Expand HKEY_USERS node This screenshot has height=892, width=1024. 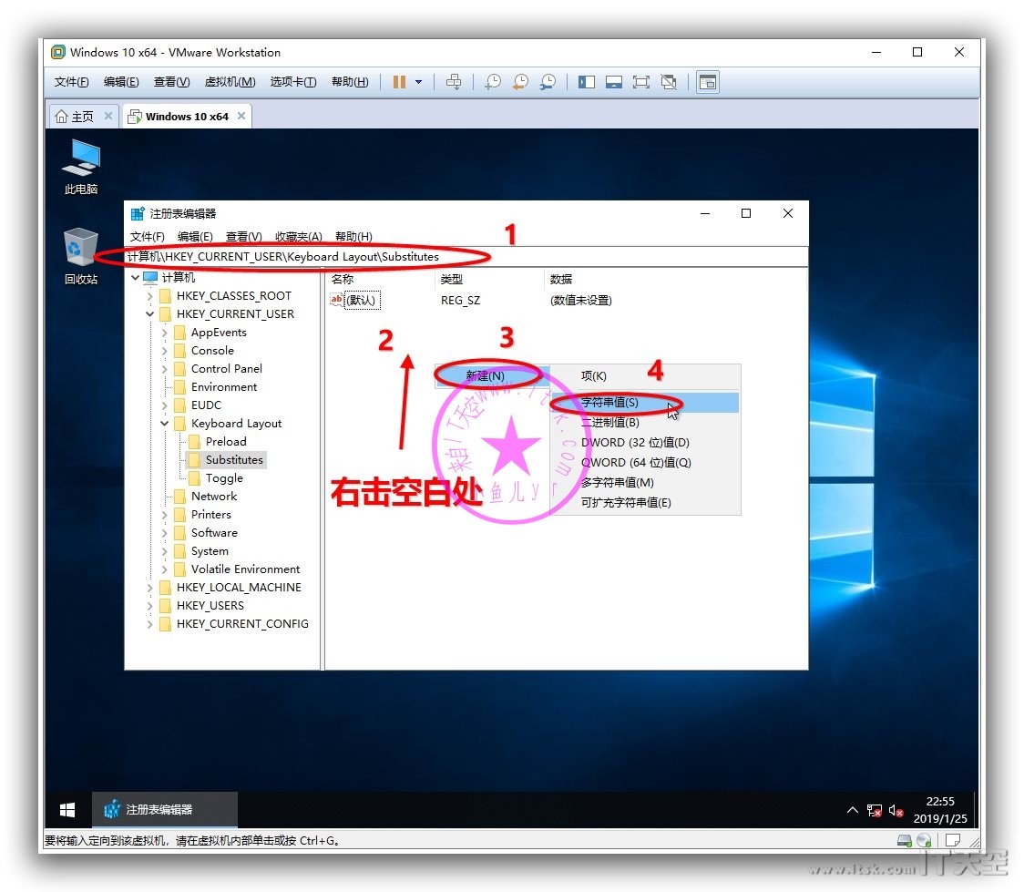(x=149, y=606)
